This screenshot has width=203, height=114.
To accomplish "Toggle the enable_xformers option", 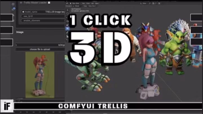I will [43, 21].
